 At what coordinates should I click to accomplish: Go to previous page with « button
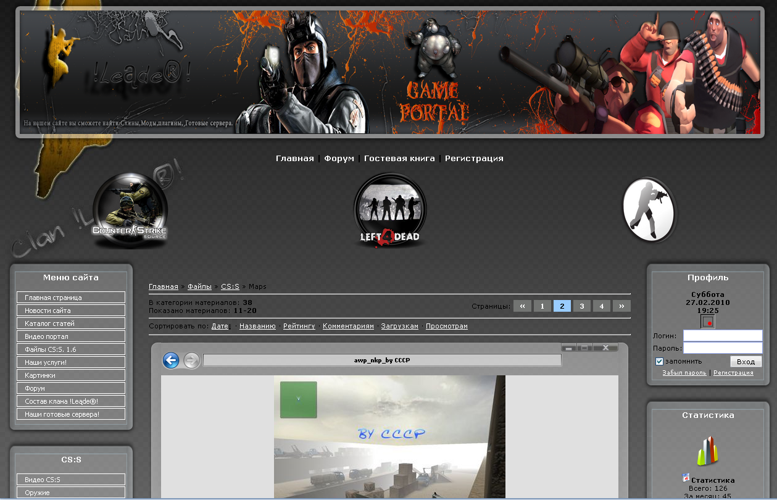click(522, 306)
